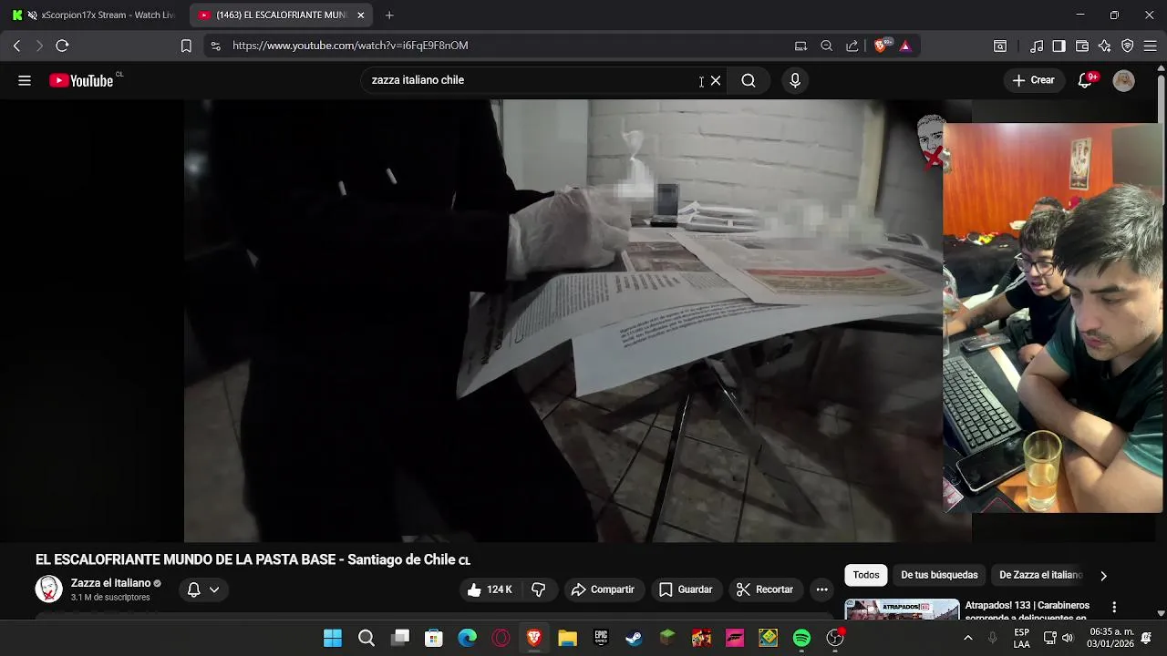Open Zazza el Italiano channel name link

pyautogui.click(x=110, y=583)
